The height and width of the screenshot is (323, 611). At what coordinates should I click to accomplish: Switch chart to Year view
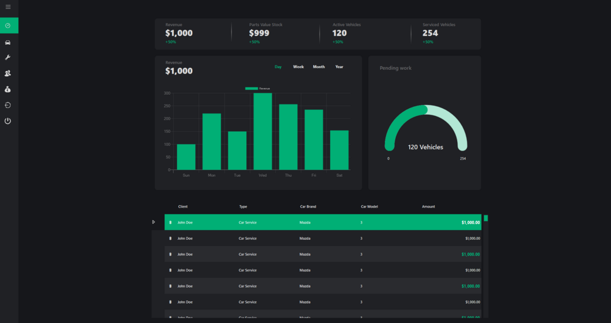tap(339, 67)
